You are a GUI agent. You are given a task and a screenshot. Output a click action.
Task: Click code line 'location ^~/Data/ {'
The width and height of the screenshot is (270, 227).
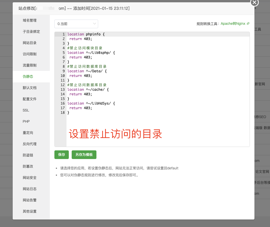click(87, 71)
